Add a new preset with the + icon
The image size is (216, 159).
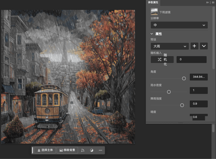point(194,46)
